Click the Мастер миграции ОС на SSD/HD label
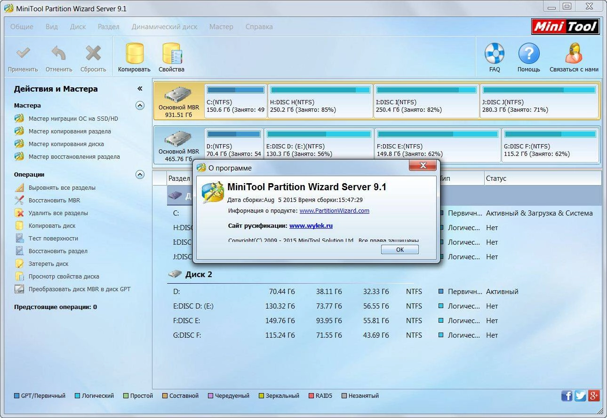This screenshot has height=418, width=607. (x=73, y=118)
